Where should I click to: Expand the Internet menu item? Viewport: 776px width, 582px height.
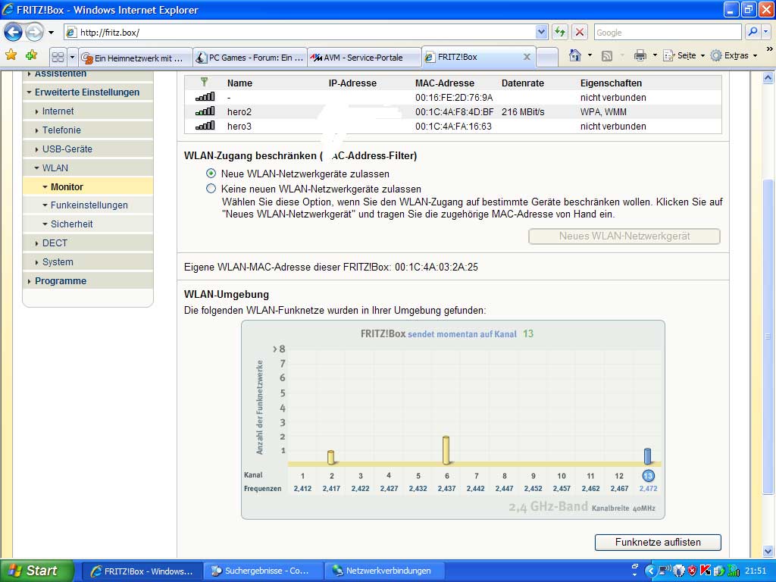point(88,111)
